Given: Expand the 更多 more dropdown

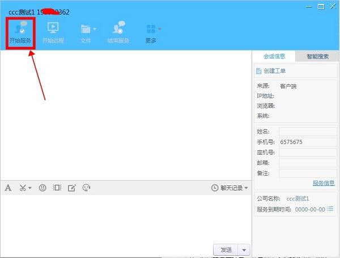Looking at the screenshot, I should click(151, 32).
